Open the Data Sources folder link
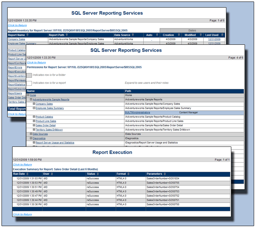Viewport: 256px width, 228px height. (40, 134)
